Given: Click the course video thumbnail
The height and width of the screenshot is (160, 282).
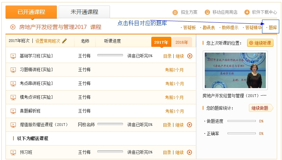Looking at the screenshot, I should coord(235,71).
